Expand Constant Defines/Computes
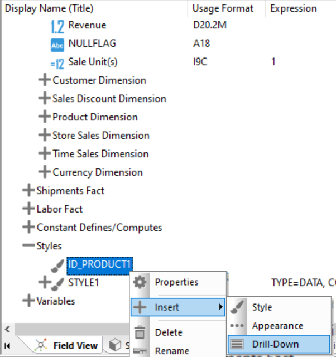The width and height of the screenshot is (336, 357). point(28,227)
